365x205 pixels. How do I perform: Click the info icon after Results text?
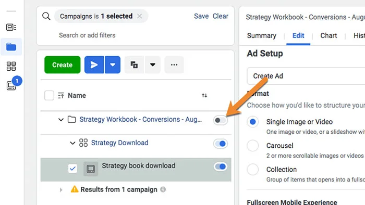163,189
